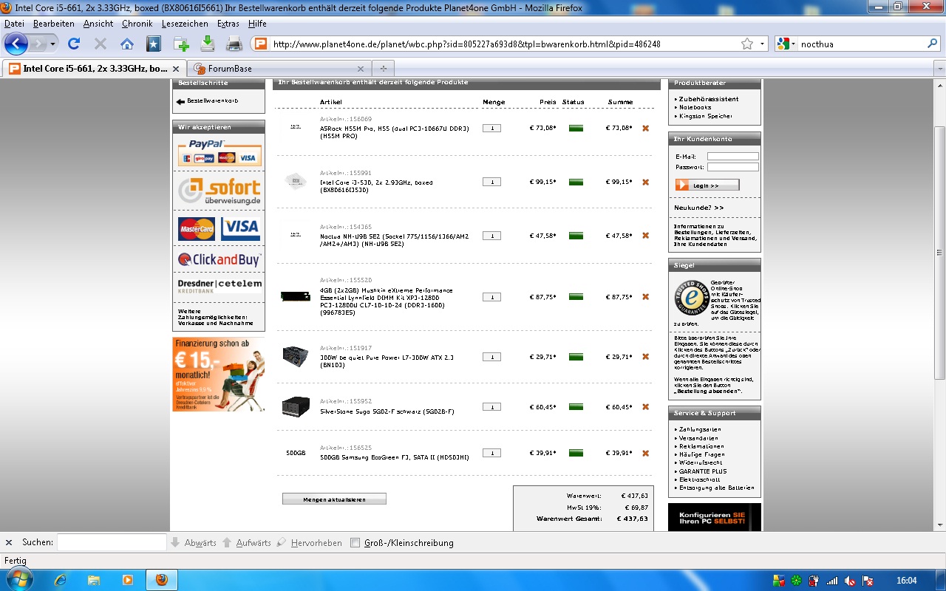Click the Login button

coord(707,185)
